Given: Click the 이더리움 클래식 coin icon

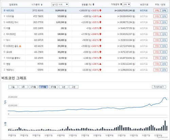Looking at the screenshot, I should tap(4, 58).
